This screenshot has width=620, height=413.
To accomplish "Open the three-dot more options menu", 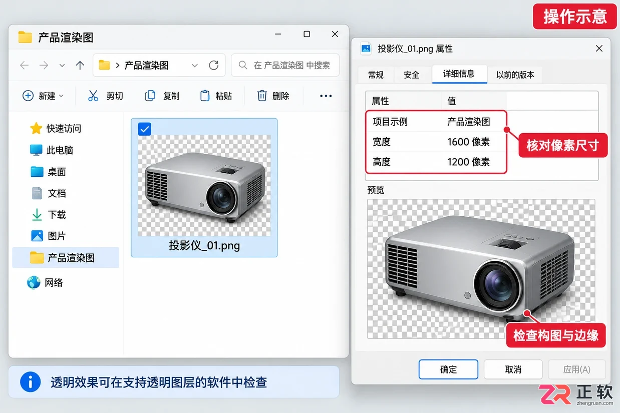I will point(326,96).
